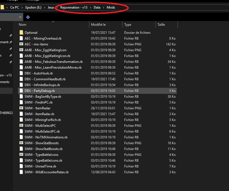This screenshot has height=191, width=229.
Task: Open a new tab with the plus icon
Action: click(28, 17)
